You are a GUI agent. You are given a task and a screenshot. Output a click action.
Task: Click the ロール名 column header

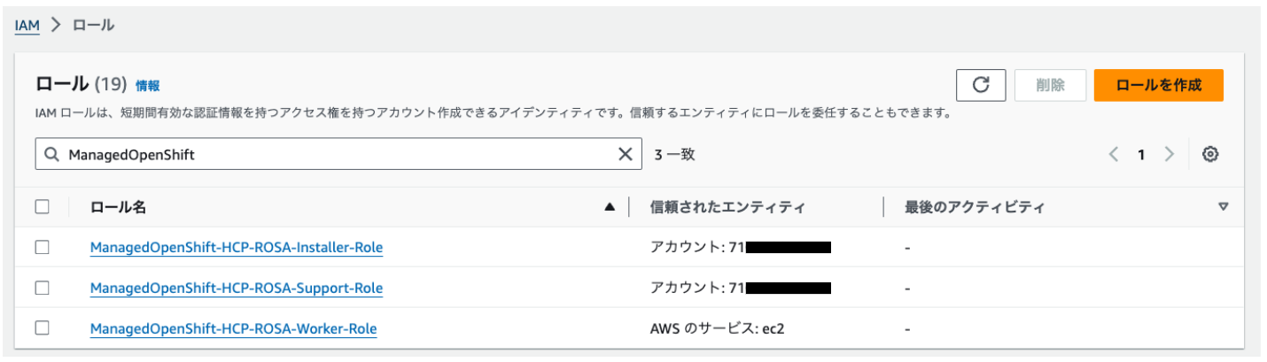[118, 207]
